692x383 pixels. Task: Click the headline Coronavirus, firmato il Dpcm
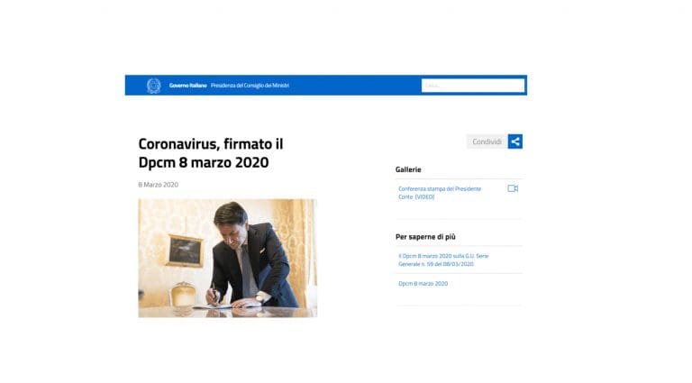[x=211, y=153]
